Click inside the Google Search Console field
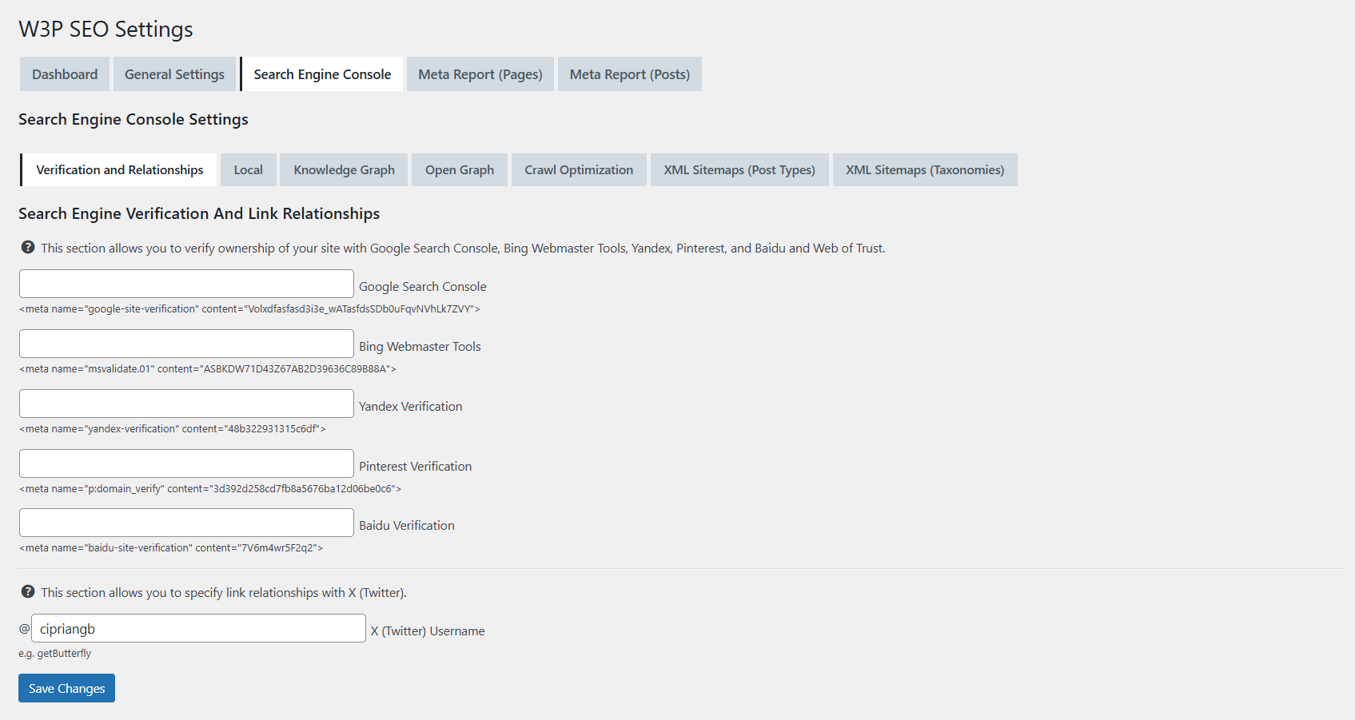This screenshot has width=1355, height=720. tap(185, 284)
